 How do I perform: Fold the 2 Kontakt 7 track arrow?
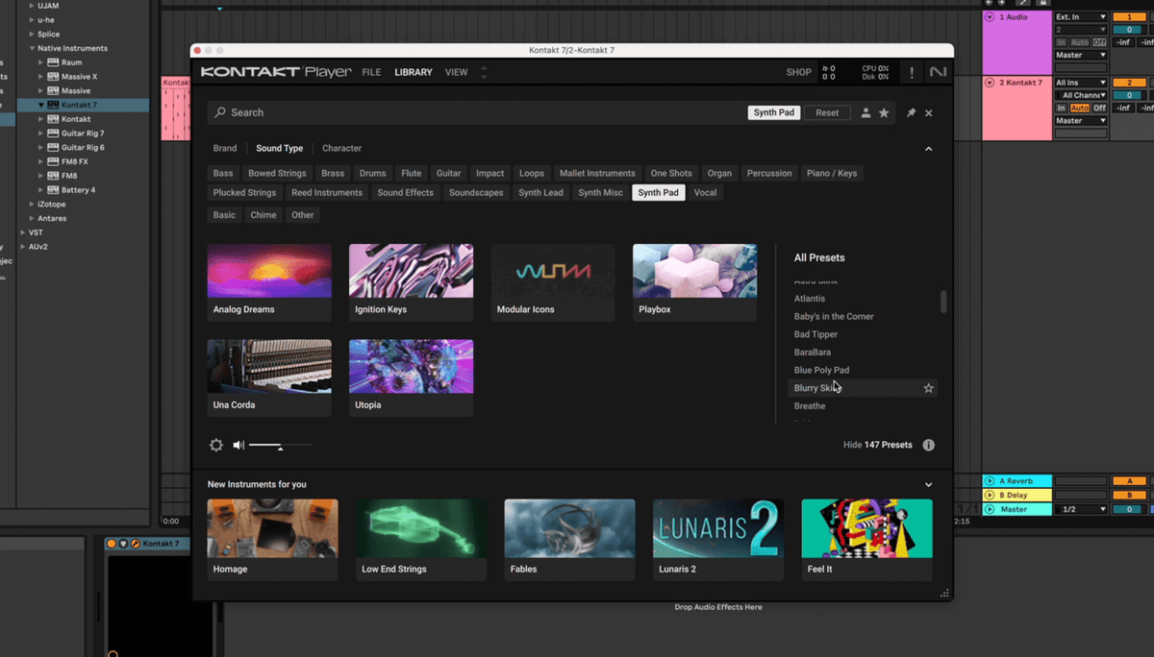click(x=990, y=83)
